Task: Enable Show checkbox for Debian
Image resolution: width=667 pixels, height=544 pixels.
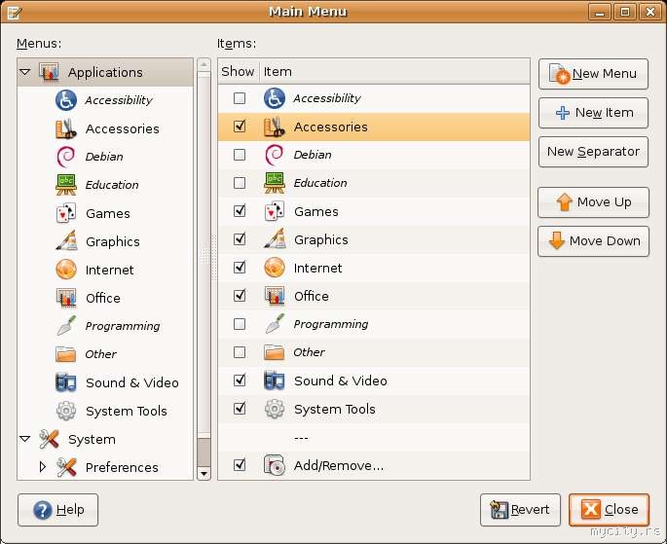Action: tap(240, 155)
